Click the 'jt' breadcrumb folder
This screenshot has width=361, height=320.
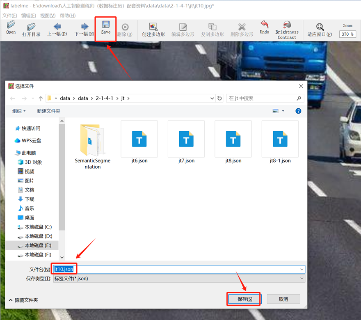[123, 98]
